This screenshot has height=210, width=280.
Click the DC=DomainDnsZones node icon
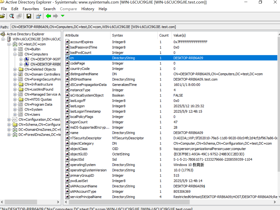(x=15, y=130)
